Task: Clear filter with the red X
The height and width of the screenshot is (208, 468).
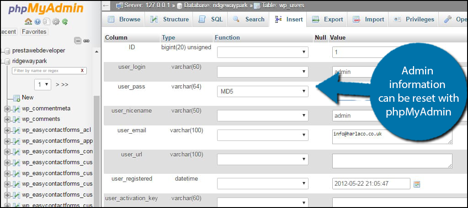Action: pos(82,71)
